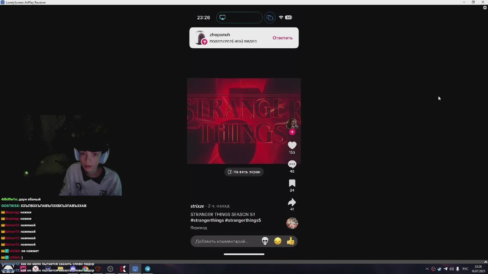Tap the battery indicator showing 88
The width and height of the screenshot is (488, 274).
[x=288, y=18]
